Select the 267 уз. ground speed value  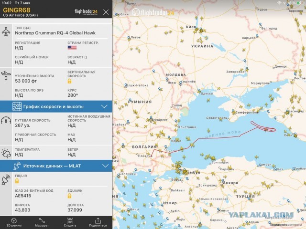click(22, 125)
